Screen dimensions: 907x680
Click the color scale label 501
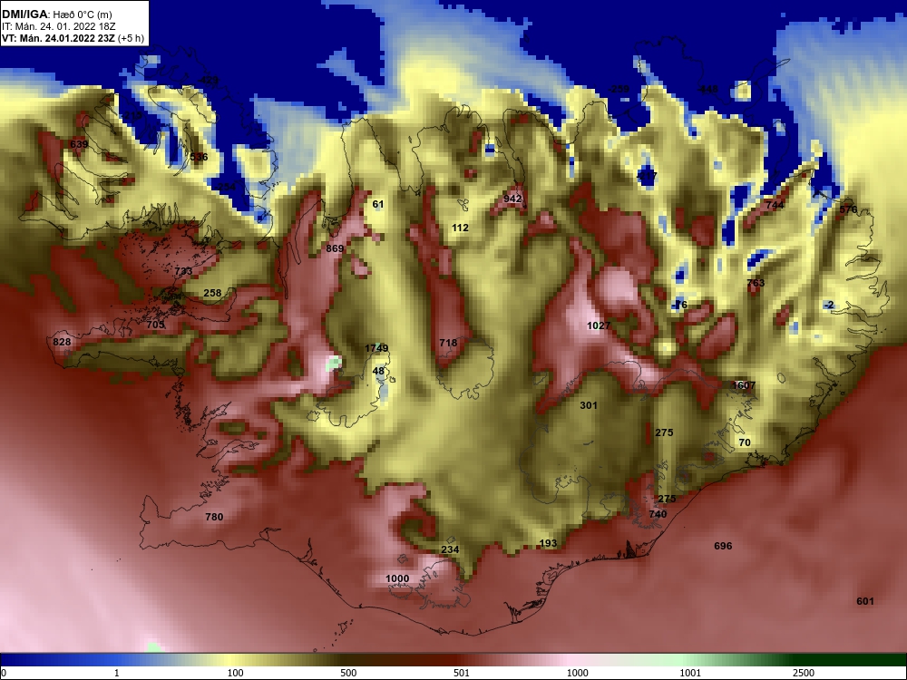point(462,673)
